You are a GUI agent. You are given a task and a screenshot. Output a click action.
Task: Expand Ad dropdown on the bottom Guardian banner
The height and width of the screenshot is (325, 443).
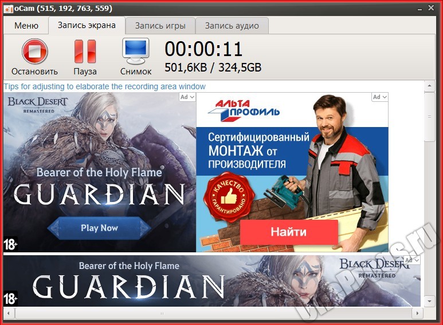[412, 260]
